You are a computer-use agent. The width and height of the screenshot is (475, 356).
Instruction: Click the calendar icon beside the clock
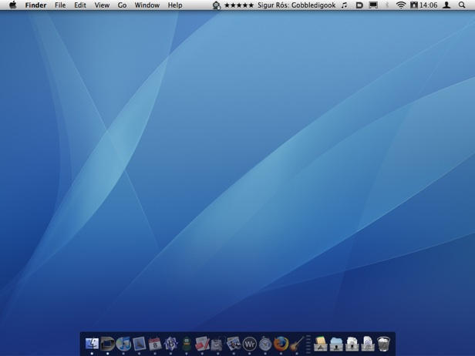[414, 5]
